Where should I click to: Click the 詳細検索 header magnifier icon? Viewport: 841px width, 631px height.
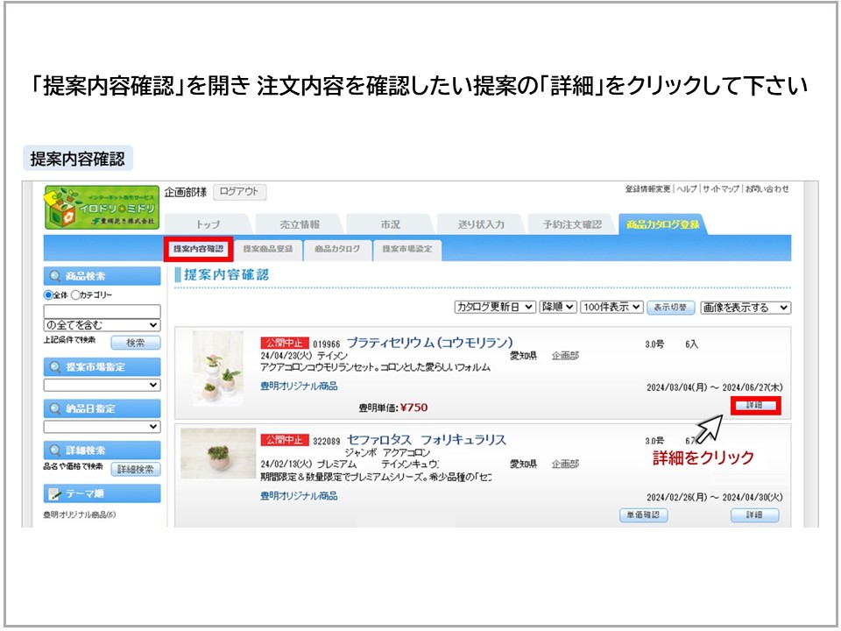click(57, 450)
